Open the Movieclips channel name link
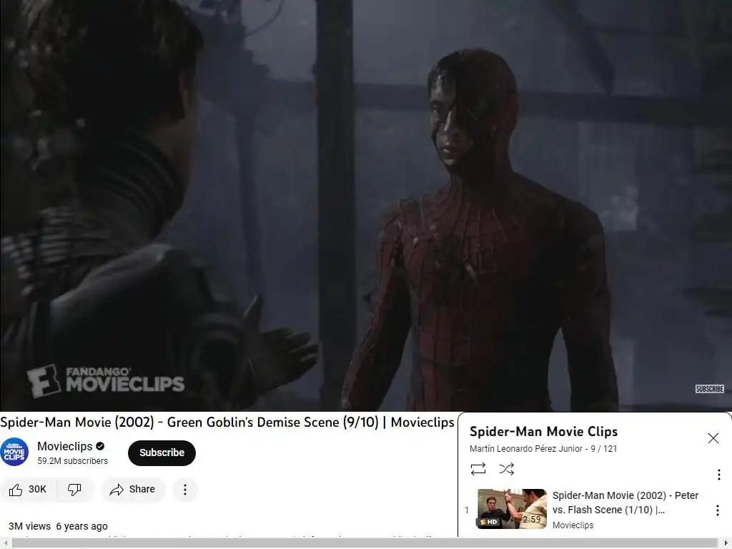This screenshot has width=732, height=549. pos(65,446)
